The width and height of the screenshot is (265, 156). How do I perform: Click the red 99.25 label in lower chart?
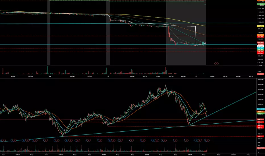pyautogui.click(x=260, y=119)
